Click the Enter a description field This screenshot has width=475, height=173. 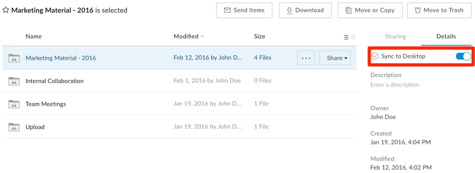click(395, 85)
